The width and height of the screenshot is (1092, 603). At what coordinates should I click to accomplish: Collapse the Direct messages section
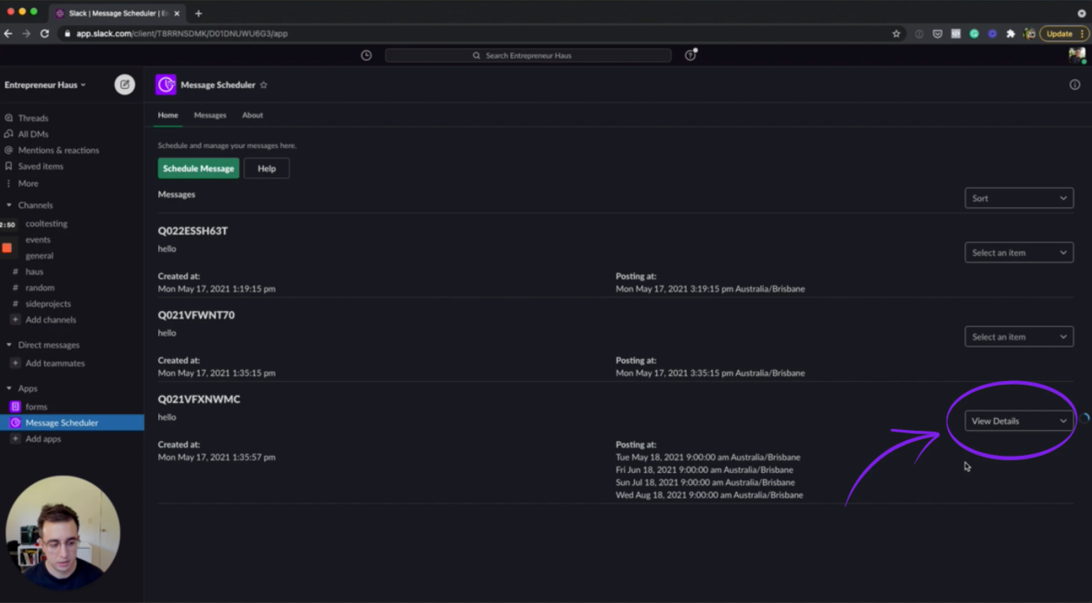9,345
